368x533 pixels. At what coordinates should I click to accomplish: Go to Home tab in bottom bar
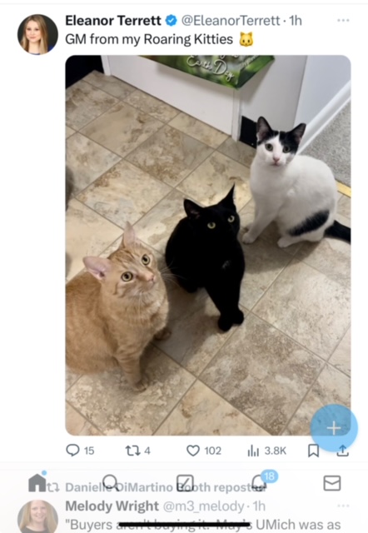point(37,482)
